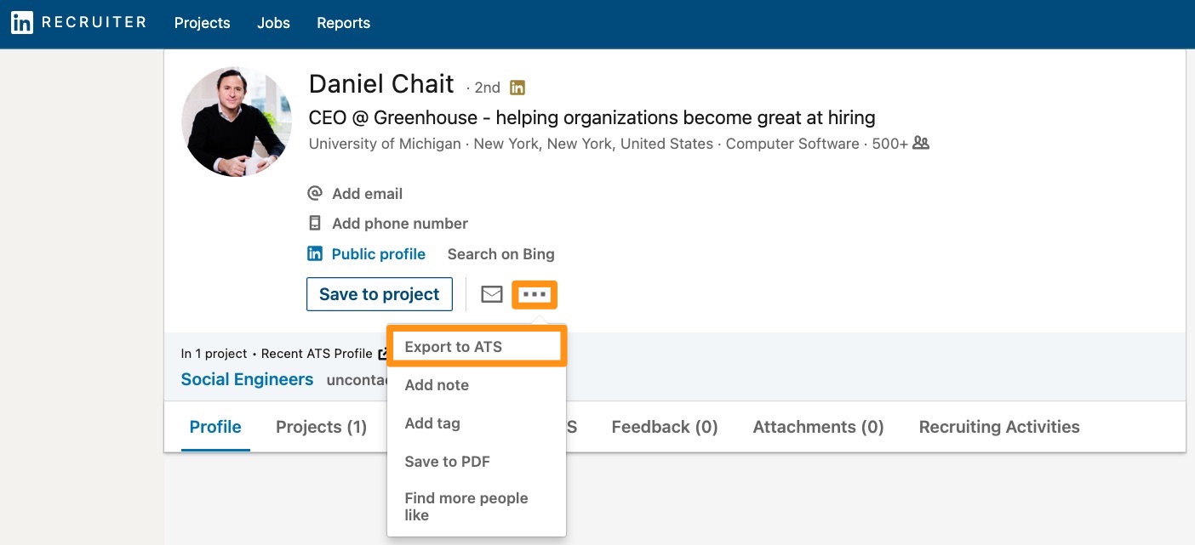This screenshot has width=1195, height=545.
Task: Click the CEO @ Greenhouse headline text
Action: (x=592, y=117)
